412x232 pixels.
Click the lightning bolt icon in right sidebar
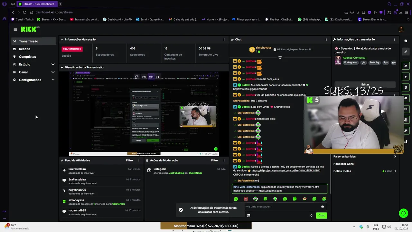click(406, 77)
